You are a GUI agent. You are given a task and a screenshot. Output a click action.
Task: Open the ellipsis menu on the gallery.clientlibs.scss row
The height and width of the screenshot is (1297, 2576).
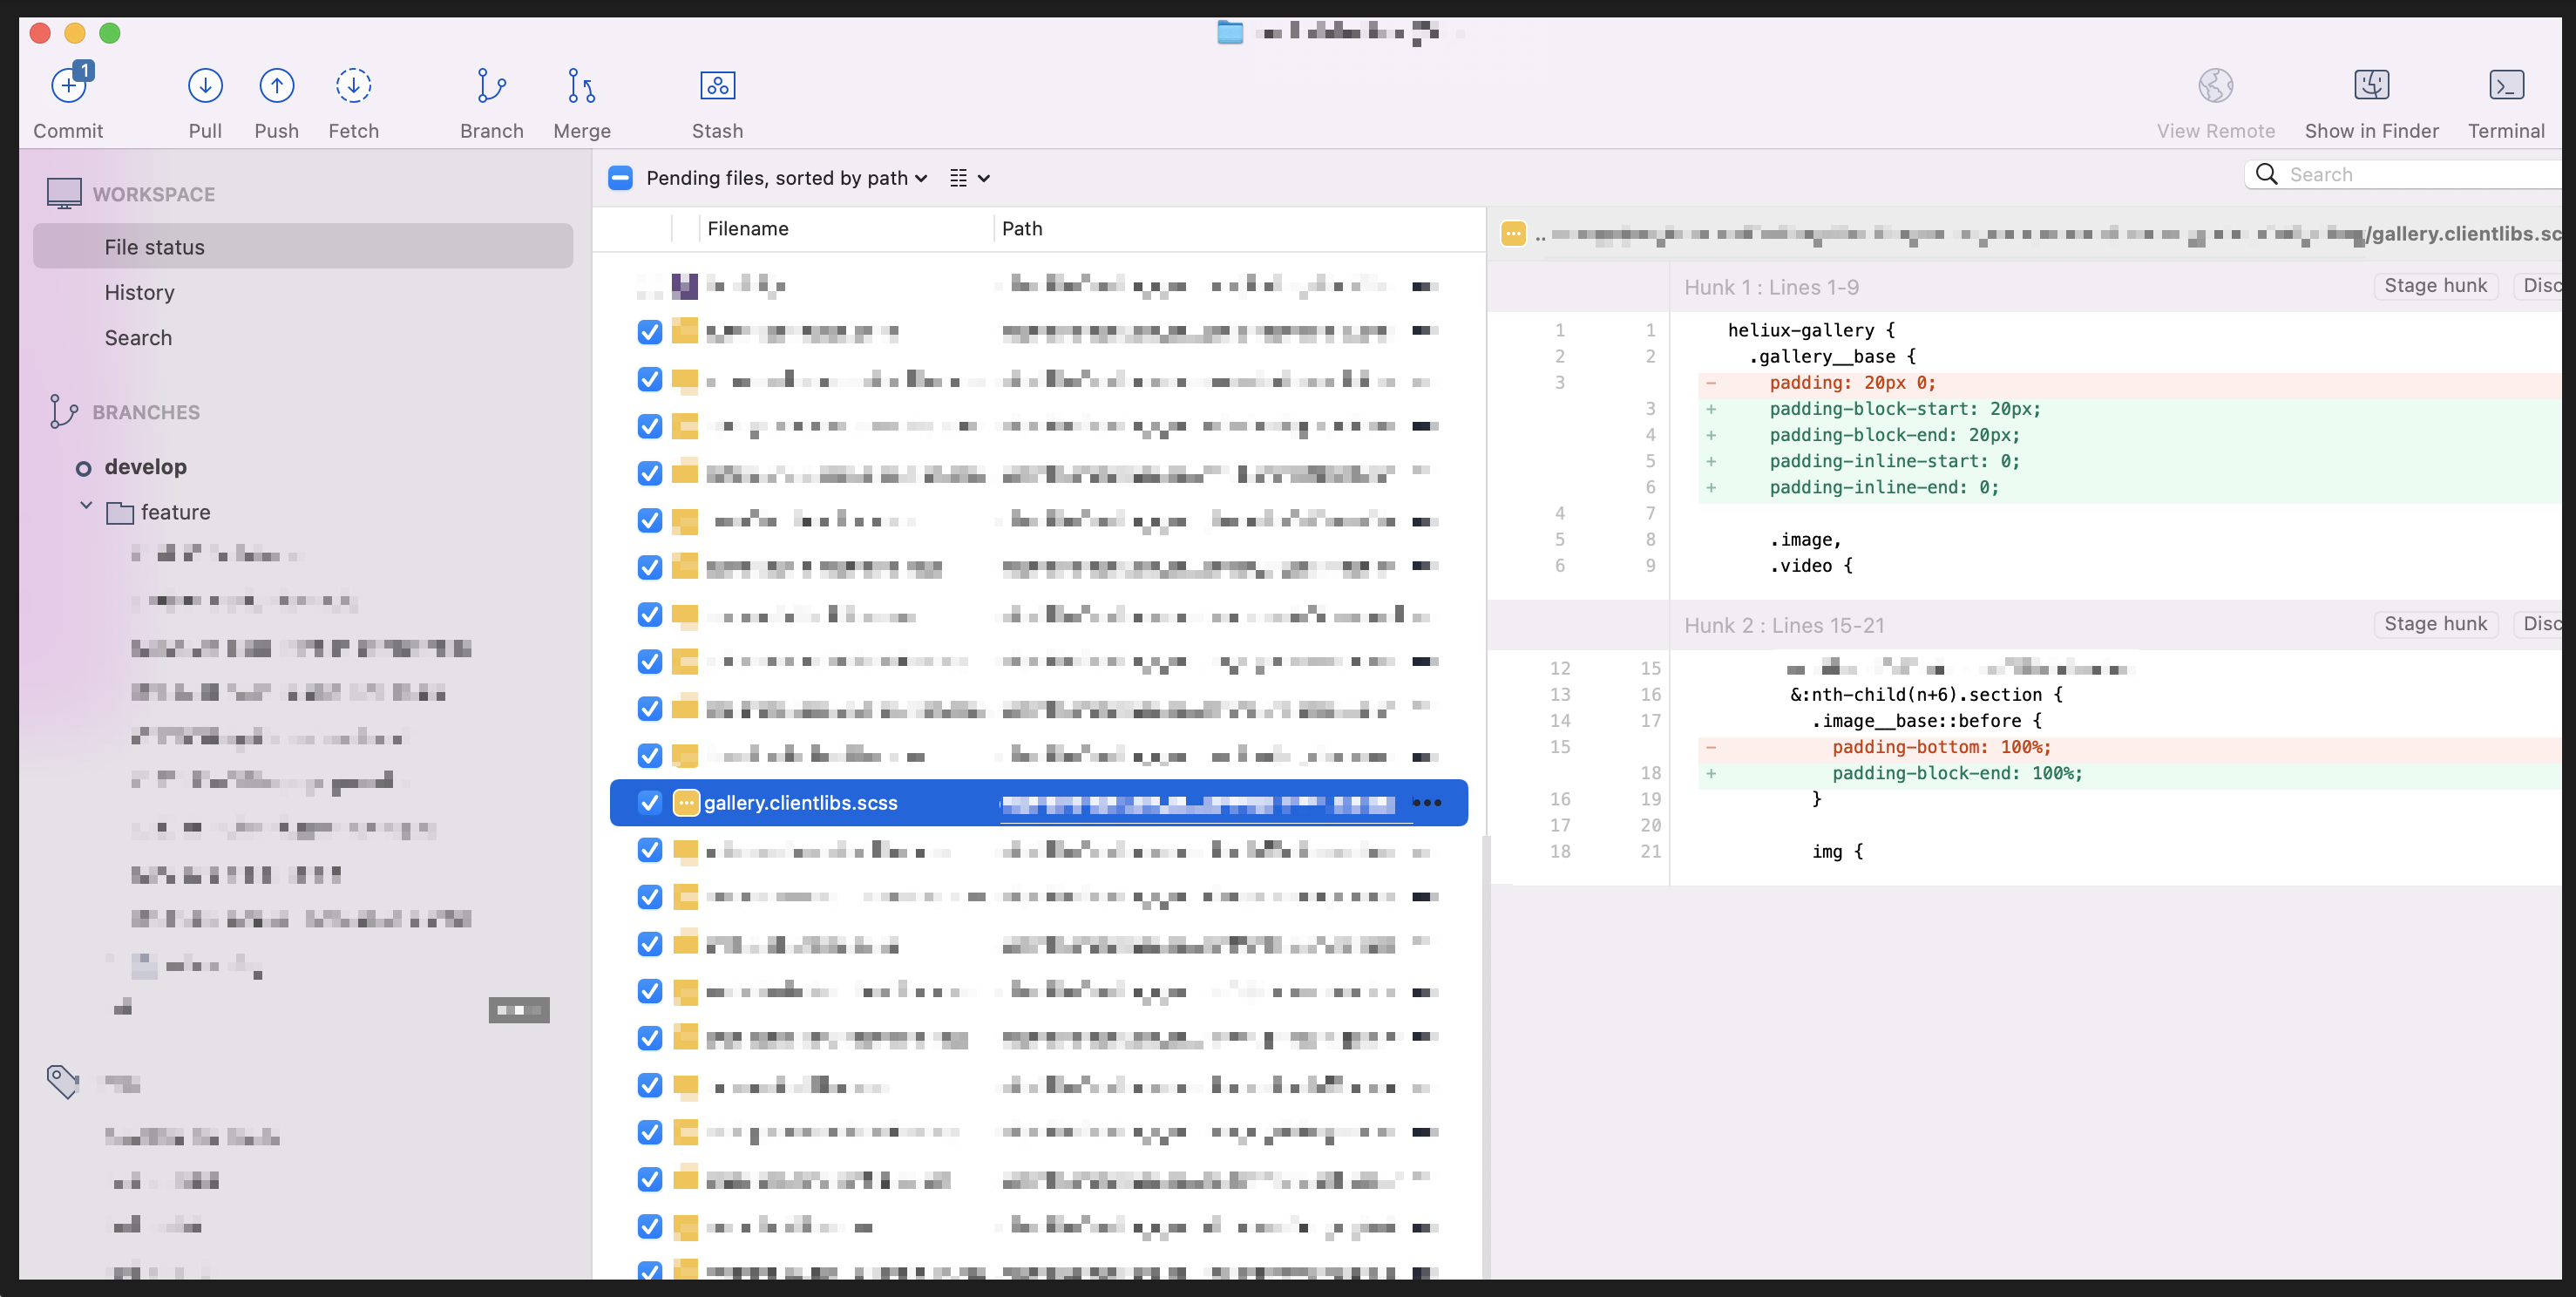pyautogui.click(x=1427, y=803)
